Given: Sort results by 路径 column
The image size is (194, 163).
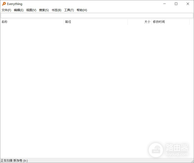Looking at the screenshot, I should [x=96, y=22].
